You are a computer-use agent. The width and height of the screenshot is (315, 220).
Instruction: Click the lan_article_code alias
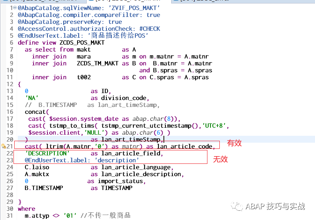(184, 147)
